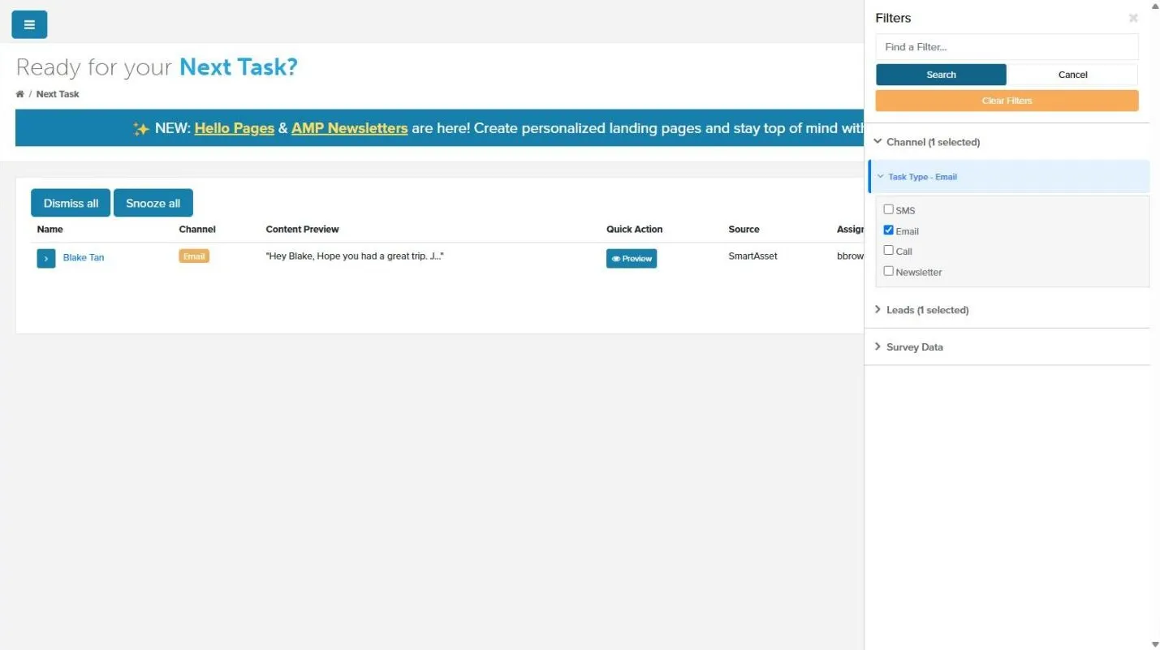The height and width of the screenshot is (650, 1160).
Task: Click the Email channel badge
Action: tap(194, 256)
